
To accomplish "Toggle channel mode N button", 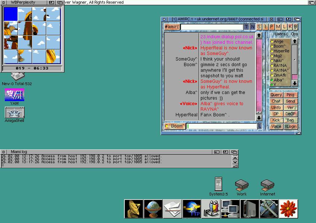I will pyautogui.click(x=253, y=27).
